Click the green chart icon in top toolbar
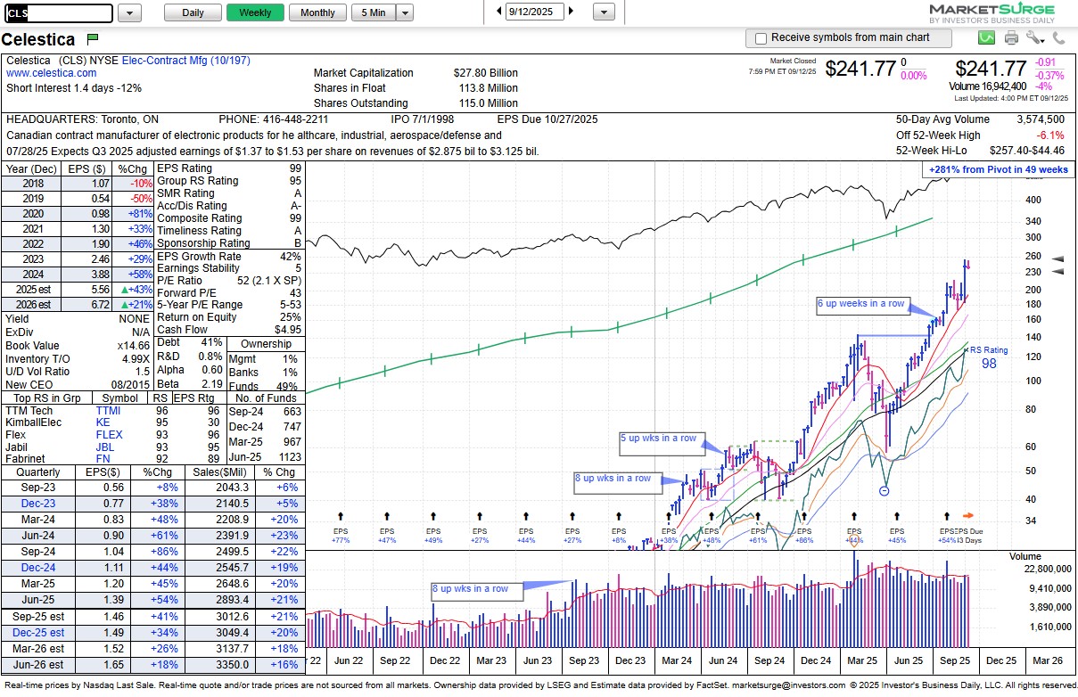This screenshot has width=1078, height=697. coord(986,37)
